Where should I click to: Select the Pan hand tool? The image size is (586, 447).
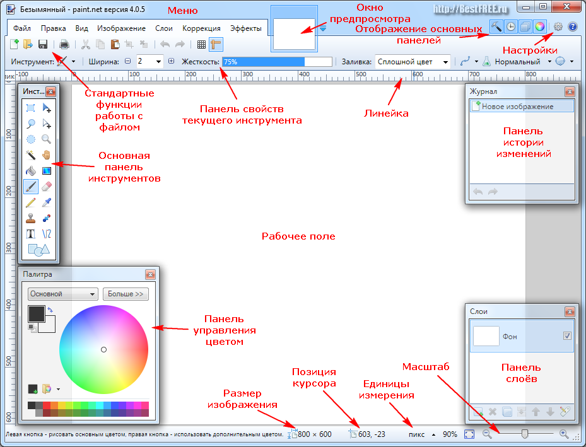pos(46,155)
